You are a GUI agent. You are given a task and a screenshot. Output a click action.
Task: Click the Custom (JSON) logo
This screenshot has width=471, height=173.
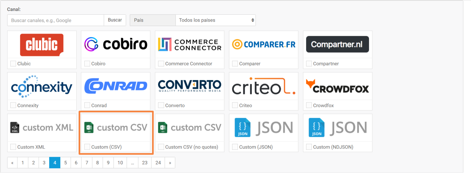click(x=264, y=127)
